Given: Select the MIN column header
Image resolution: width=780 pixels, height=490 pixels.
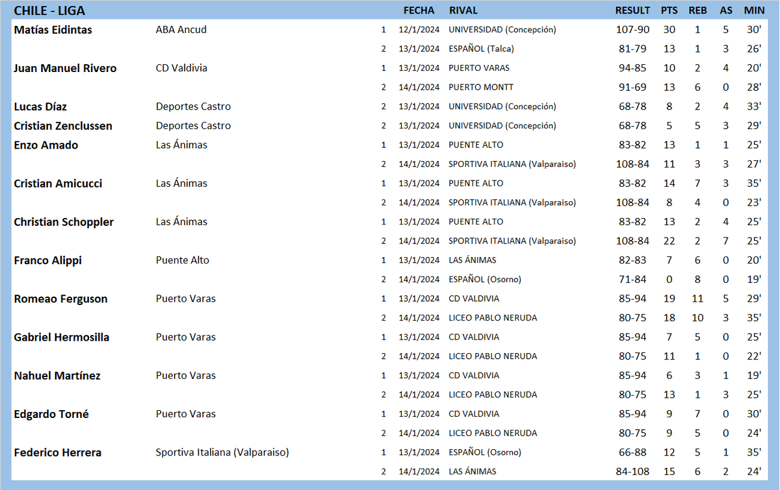Looking at the screenshot, I should [x=754, y=10].
